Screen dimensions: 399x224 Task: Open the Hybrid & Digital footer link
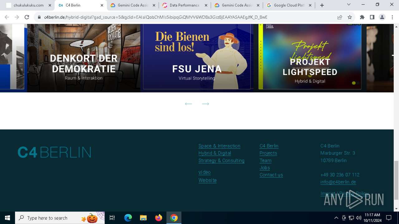pos(215,153)
